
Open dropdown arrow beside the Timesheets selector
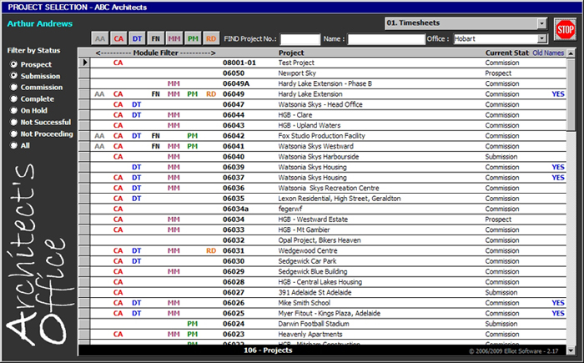pos(542,23)
